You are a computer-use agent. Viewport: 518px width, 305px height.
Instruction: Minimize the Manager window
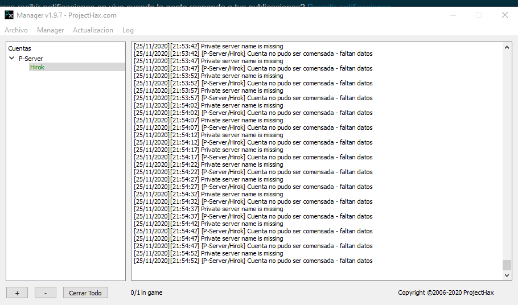(453, 15)
